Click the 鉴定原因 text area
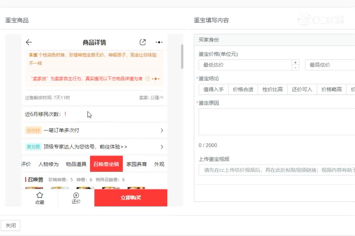 click(277, 122)
